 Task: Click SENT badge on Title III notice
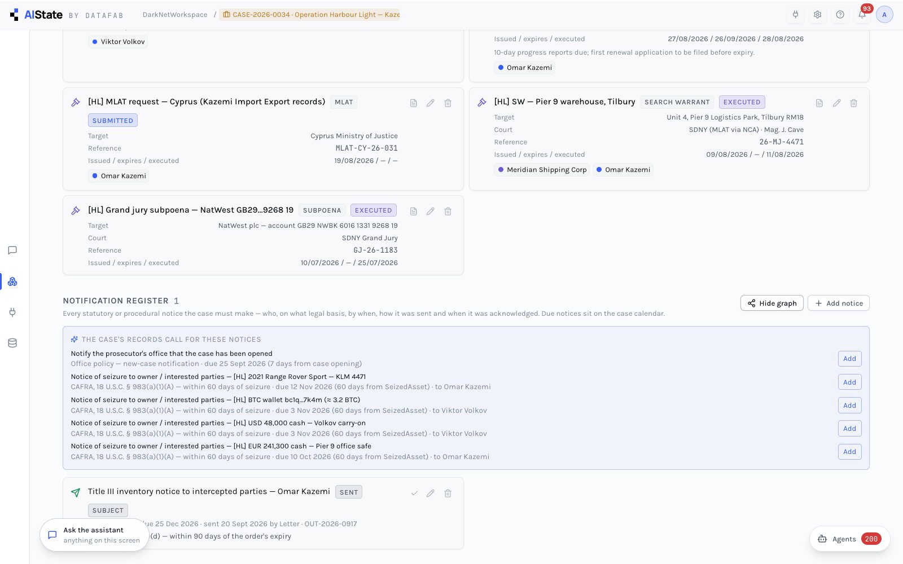coord(349,492)
